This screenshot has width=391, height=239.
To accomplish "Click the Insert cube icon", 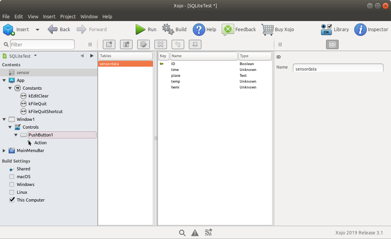I will coord(9,30).
